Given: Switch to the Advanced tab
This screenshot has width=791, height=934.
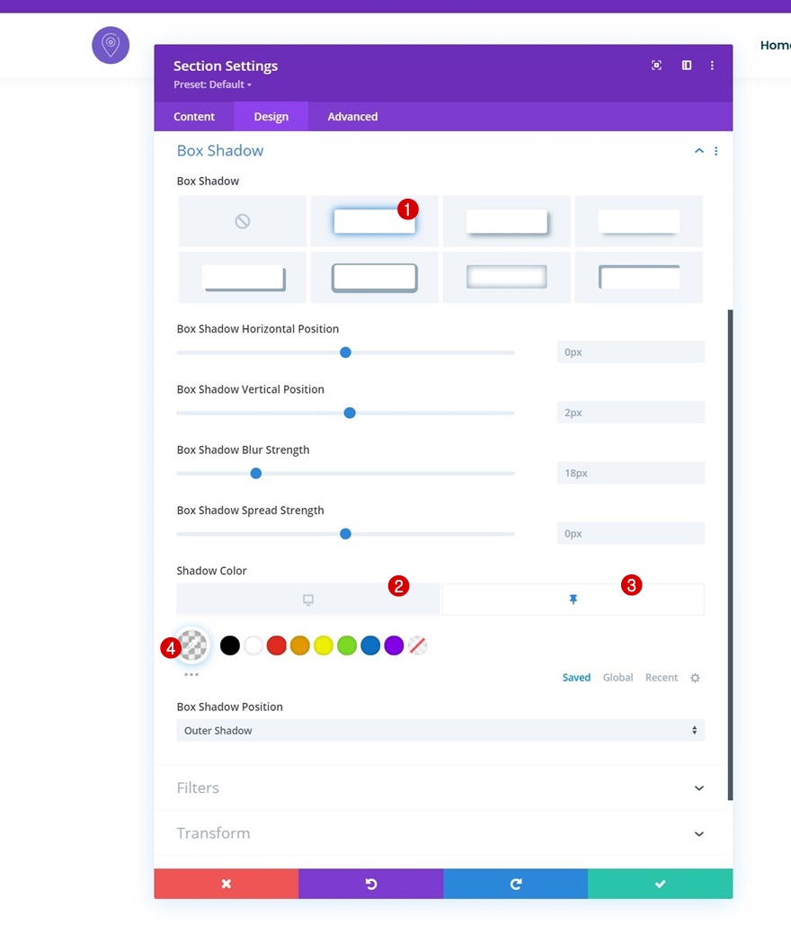Looking at the screenshot, I should click(352, 116).
